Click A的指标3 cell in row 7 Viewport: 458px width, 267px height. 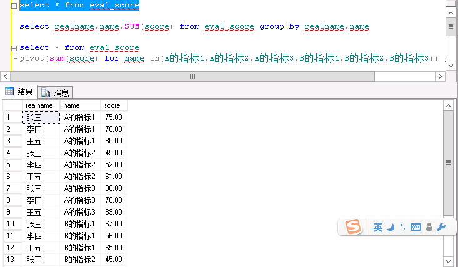(x=80, y=188)
